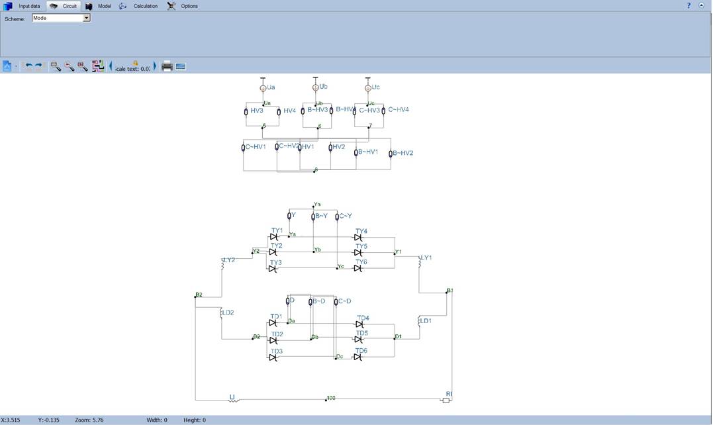Go to the Calculation tab
The width and height of the screenshot is (713, 425).
(x=138, y=6)
